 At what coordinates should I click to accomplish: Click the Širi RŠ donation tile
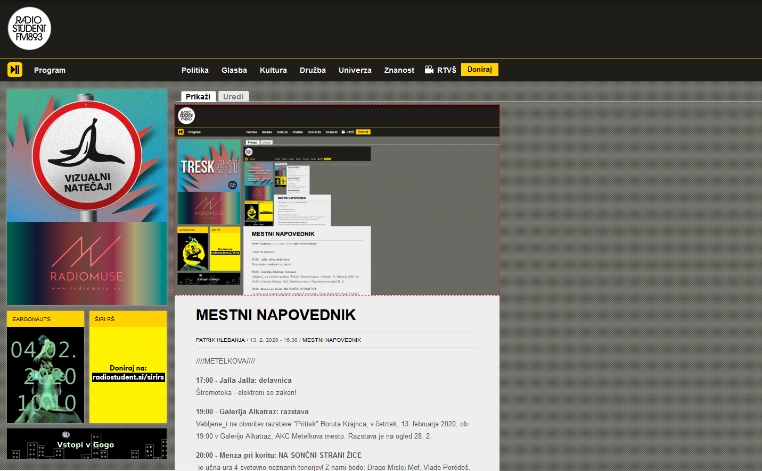[x=128, y=367]
